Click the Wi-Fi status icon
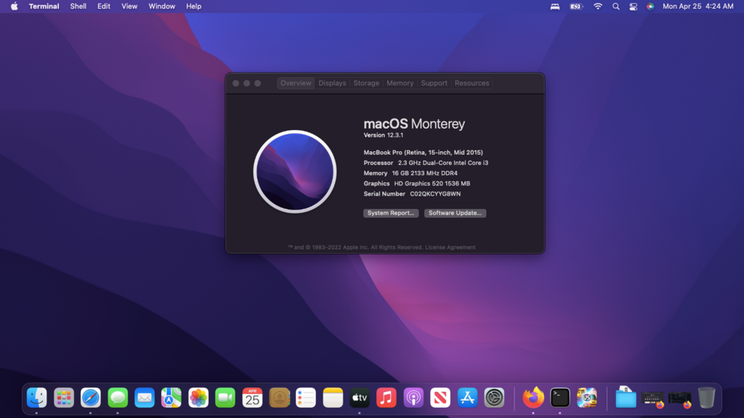The image size is (744, 418). pyautogui.click(x=598, y=7)
